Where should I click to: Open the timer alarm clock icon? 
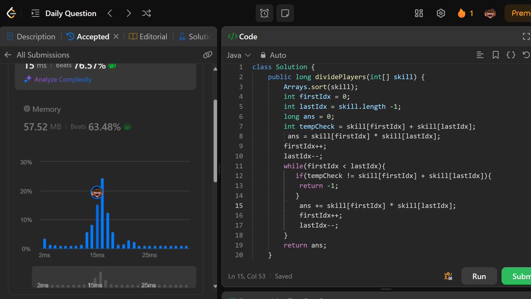264,13
